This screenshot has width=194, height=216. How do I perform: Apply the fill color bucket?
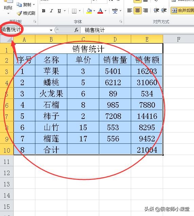pos(89,11)
